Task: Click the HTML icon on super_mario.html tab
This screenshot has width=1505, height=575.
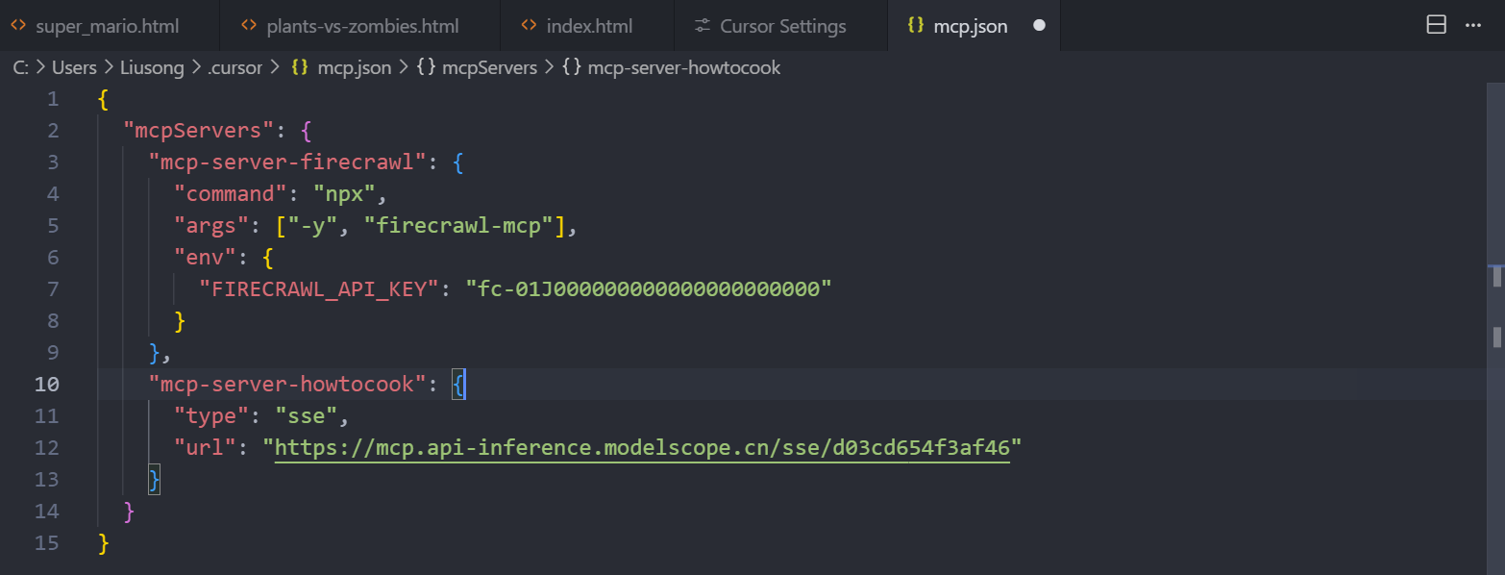Action: point(17,26)
